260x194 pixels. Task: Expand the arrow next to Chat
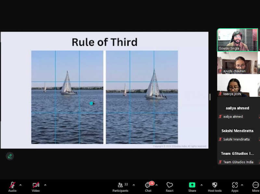[x=156, y=185]
